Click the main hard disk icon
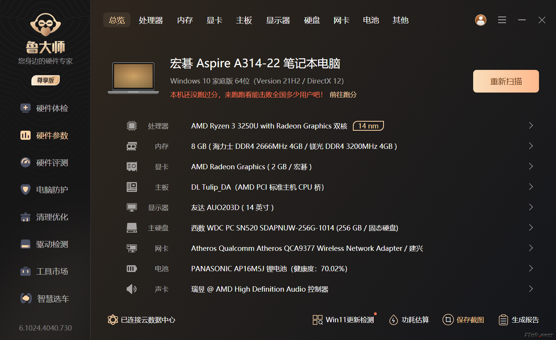Image resolution: width=556 pixels, height=340 pixels. coord(132,228)
